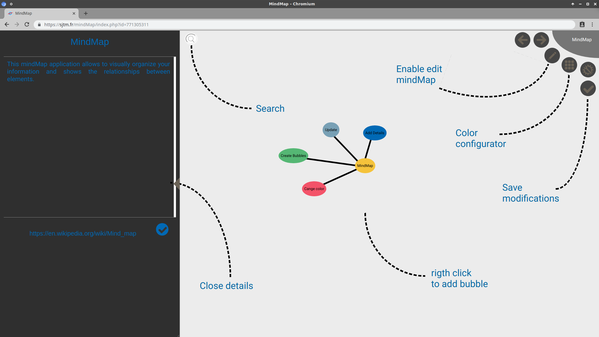Select the gray-blue Update bubble
599x337 pixels.
point(331,130)
